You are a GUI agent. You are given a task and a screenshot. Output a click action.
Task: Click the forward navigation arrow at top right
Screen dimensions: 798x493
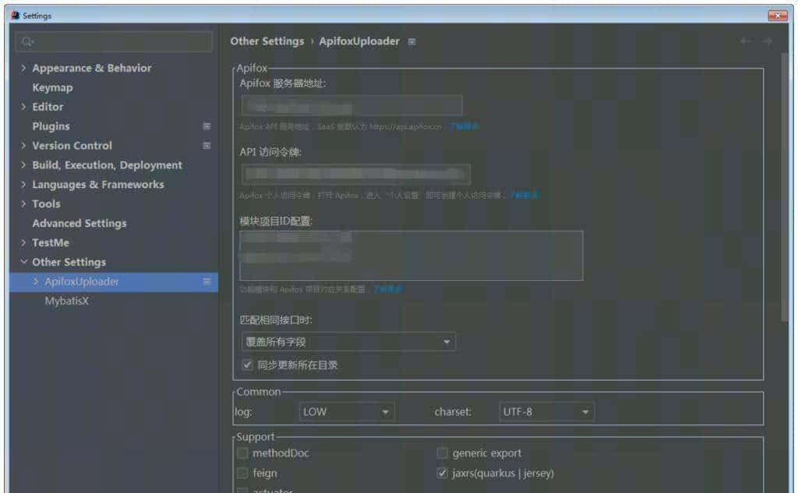click(767, 41)
